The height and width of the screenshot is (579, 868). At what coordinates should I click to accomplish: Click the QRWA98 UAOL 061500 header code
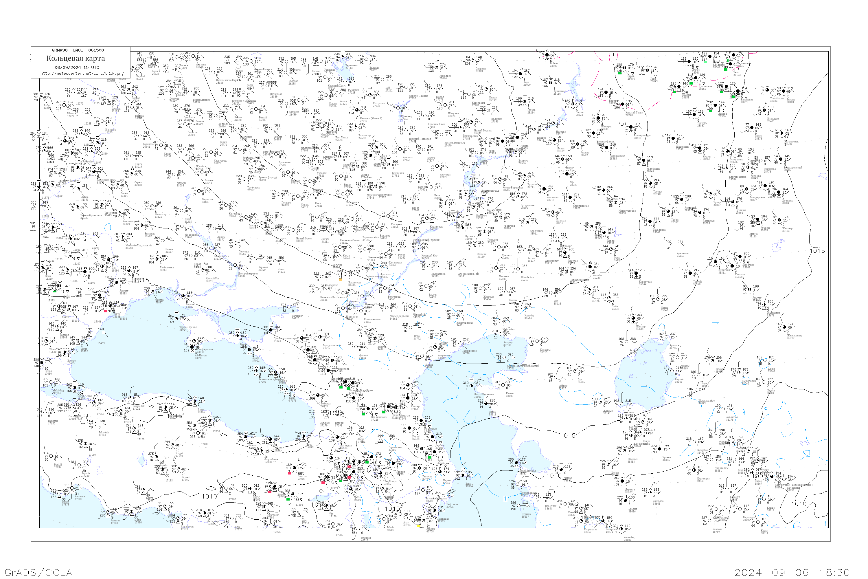coord(78,50)
